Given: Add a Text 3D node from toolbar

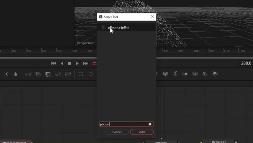Looking at the screenshot, I should pyautogui.click(x=175, y=74).
